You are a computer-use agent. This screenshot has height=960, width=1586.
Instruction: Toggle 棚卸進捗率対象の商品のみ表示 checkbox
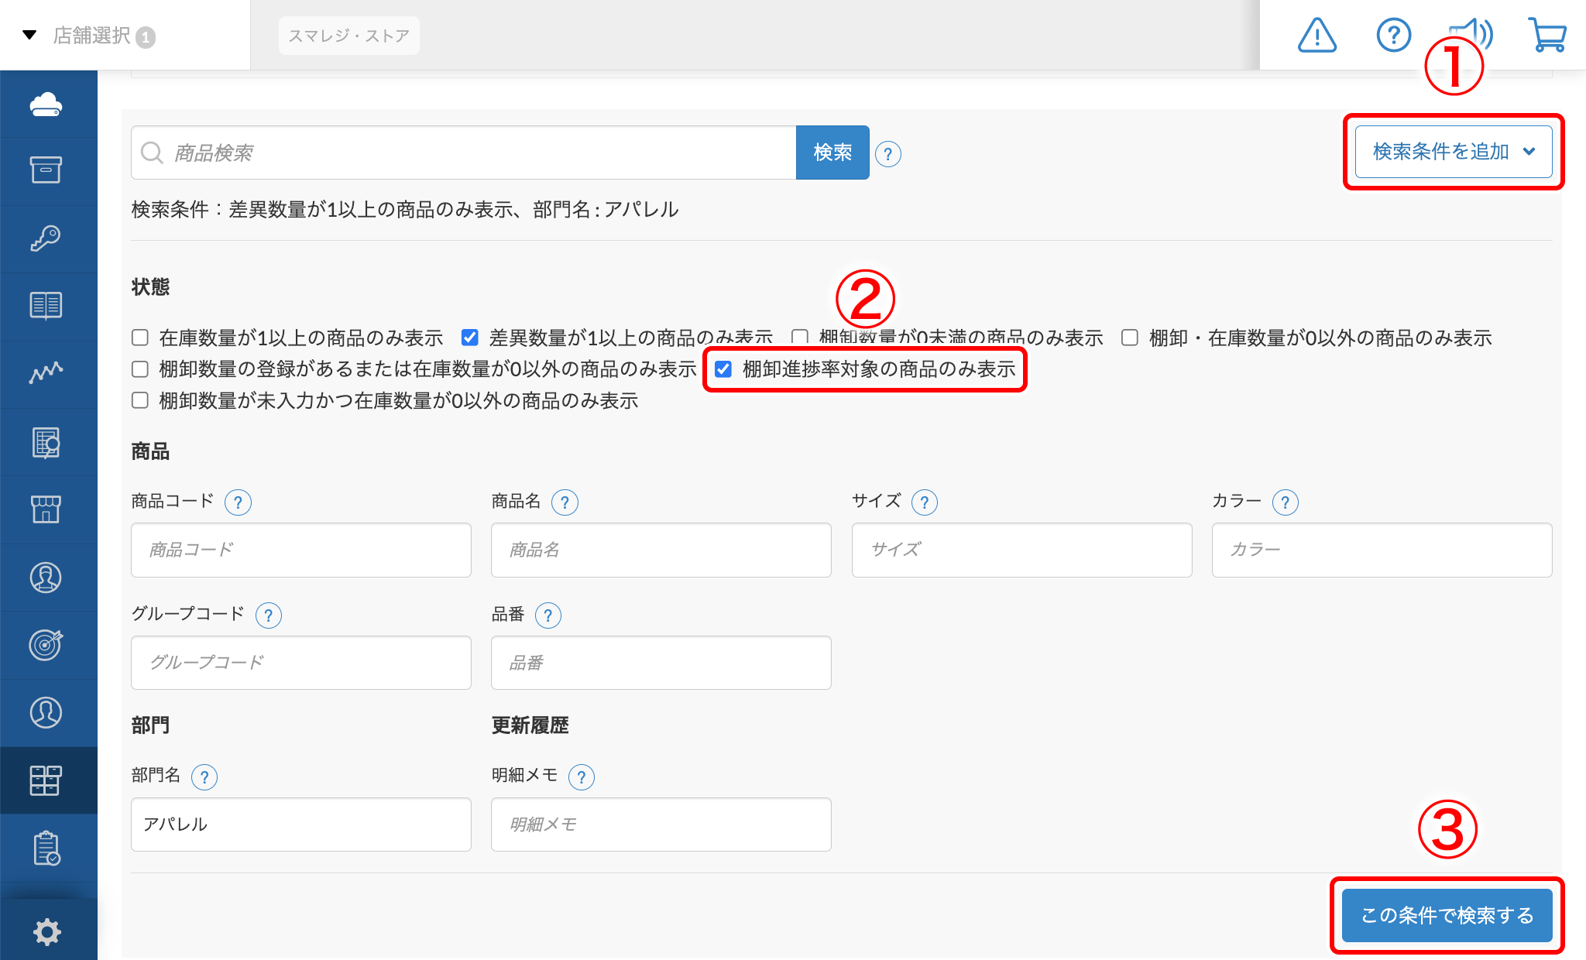(x=723, y=369)
